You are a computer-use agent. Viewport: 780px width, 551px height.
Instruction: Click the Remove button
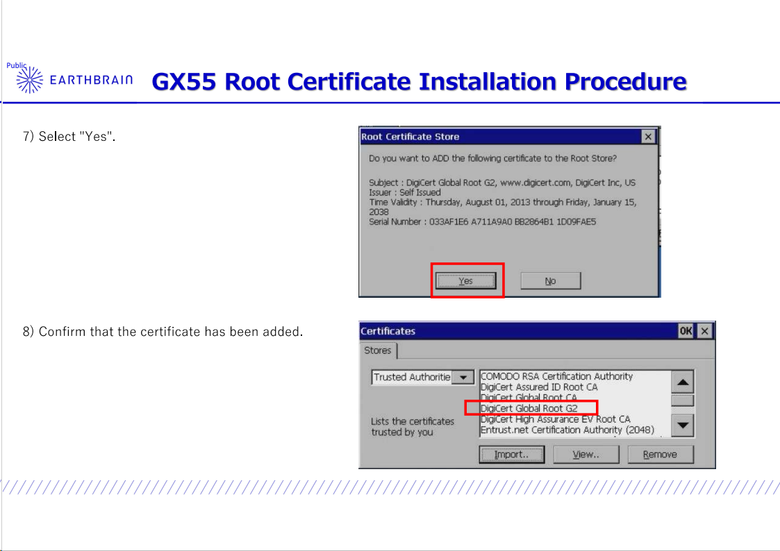pos(660,454)
